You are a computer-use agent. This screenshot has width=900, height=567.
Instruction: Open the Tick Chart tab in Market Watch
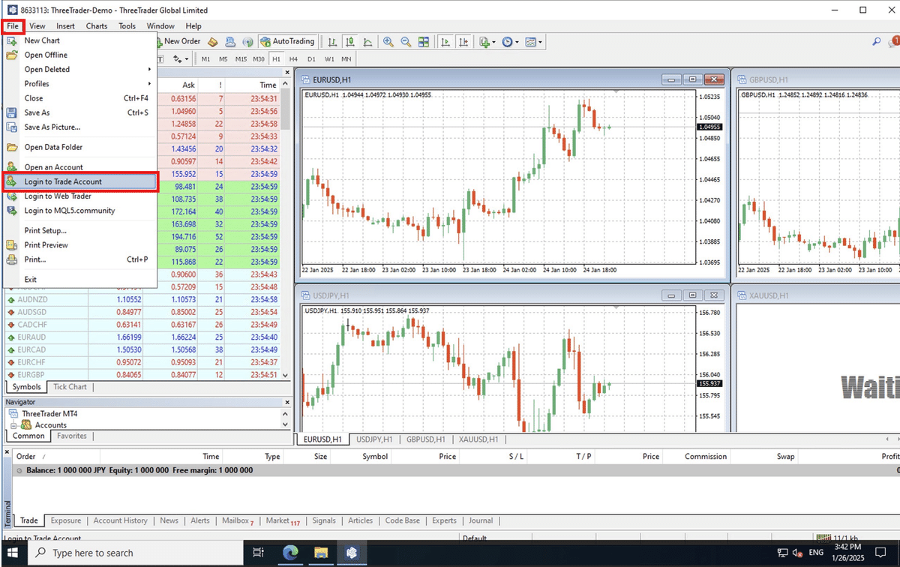(70, 387)
